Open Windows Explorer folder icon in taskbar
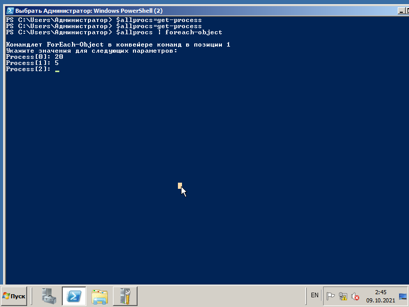Image resolution: width=409 pixels, height=307 pixels. [x=100, y=296]
